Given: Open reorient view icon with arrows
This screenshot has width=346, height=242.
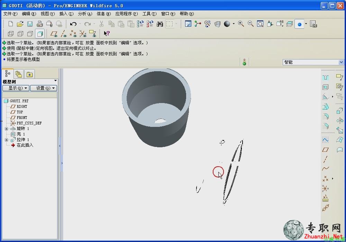Looking at the screenshot, I should tap(270, 24).
